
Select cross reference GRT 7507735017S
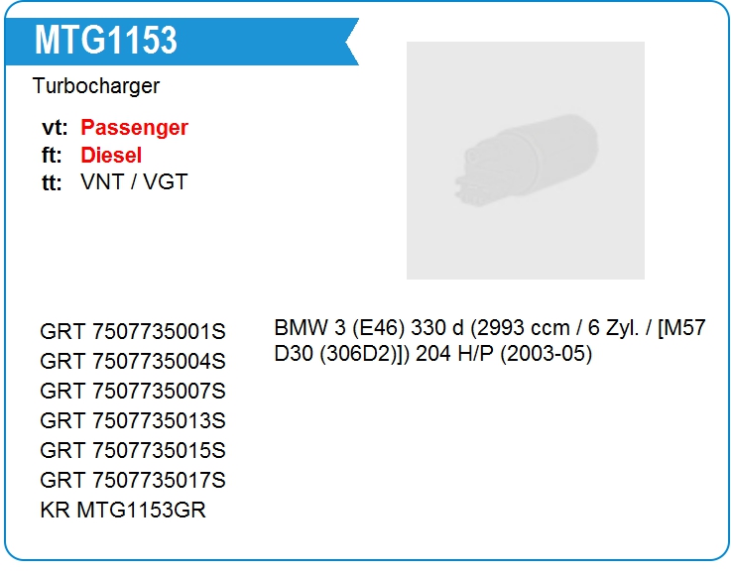(133, 481)
